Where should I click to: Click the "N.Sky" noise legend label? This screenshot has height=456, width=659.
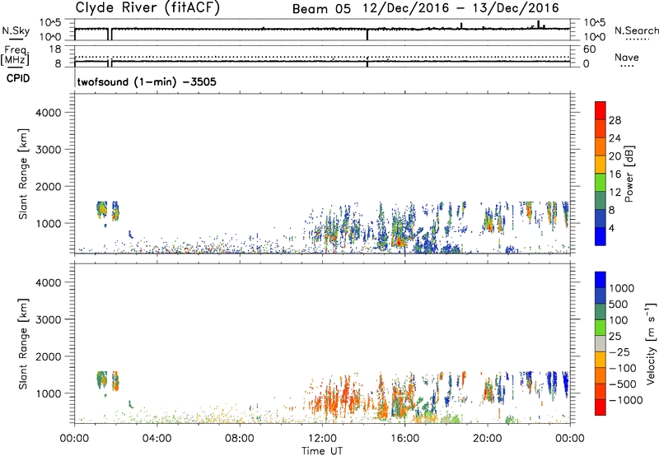[16, 30]
